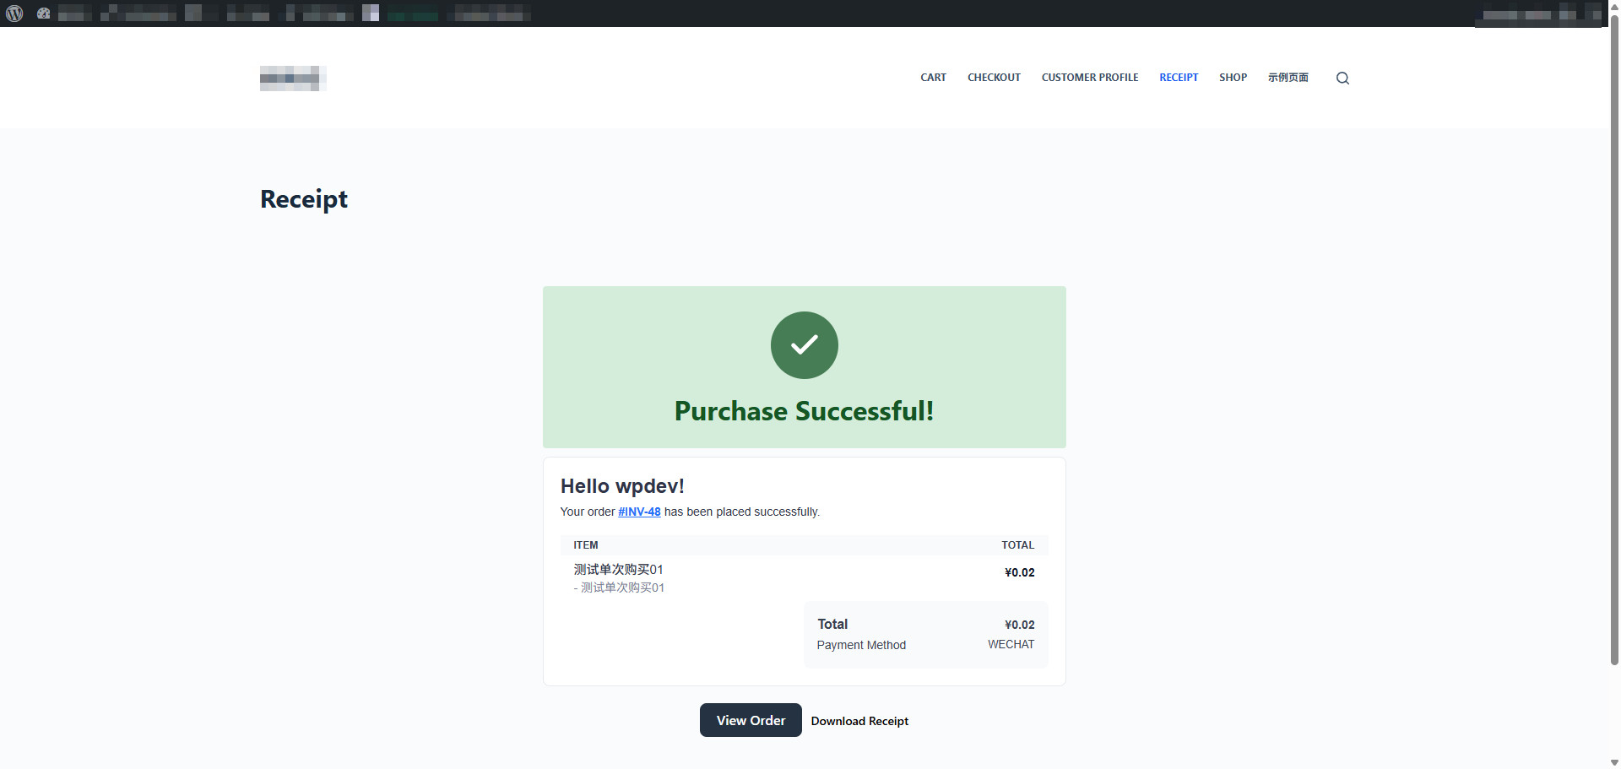Screen dimensions: 1621x769
Task: Click the gauge icon in the admin bar
Action: coord(43,13)
